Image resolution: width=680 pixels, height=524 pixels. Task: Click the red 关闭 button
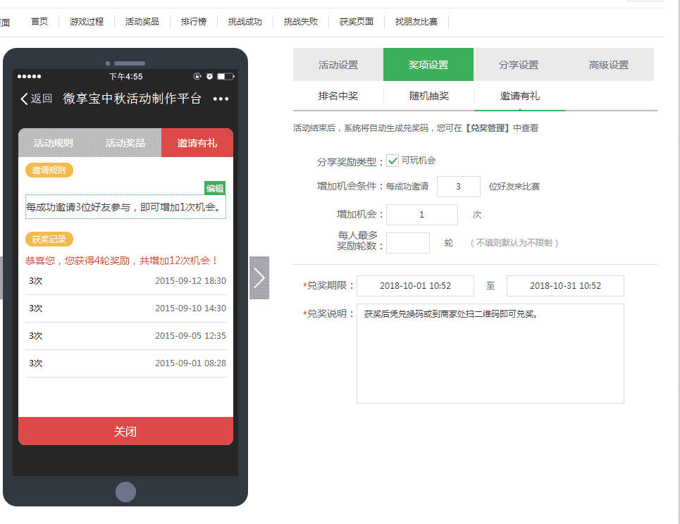click(125, 431)
